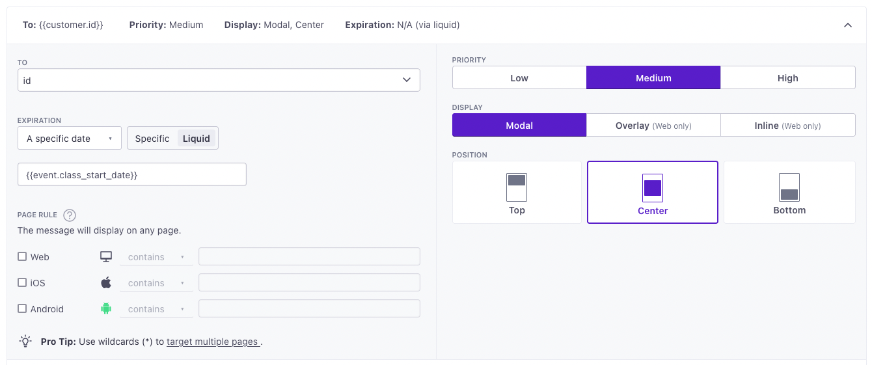Open the iOS 'contains' operator dropdown
Image resolution: width=872 pixels, height=365 pixels.
coord(156,283)
